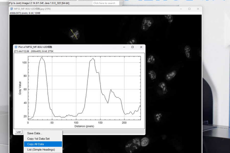The image size is (230, 153).
Task: Click the 'Distance (pixels)' x-axis label
Action: click(84, 126)
